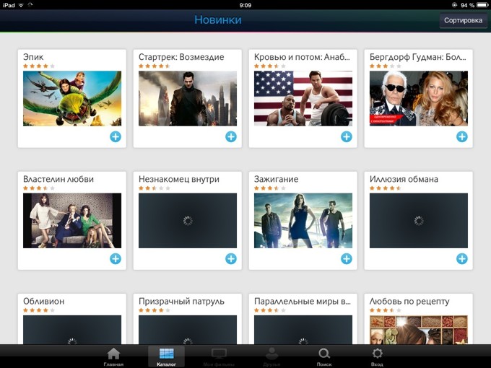The height and width of the screenshot is (368, 491).
Task: Tap star rating under Обливион
Action: coord(39,310)
